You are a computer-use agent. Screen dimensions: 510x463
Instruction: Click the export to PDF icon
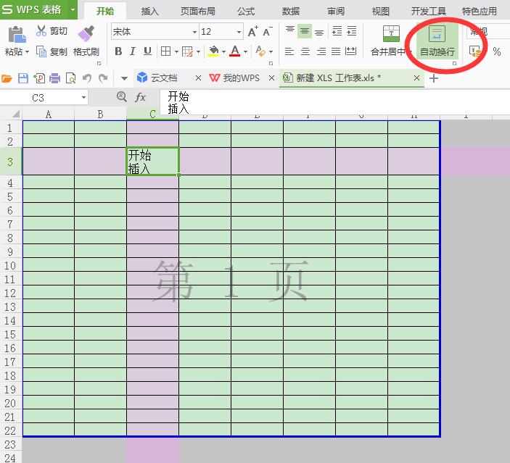[x=39, y=78]
